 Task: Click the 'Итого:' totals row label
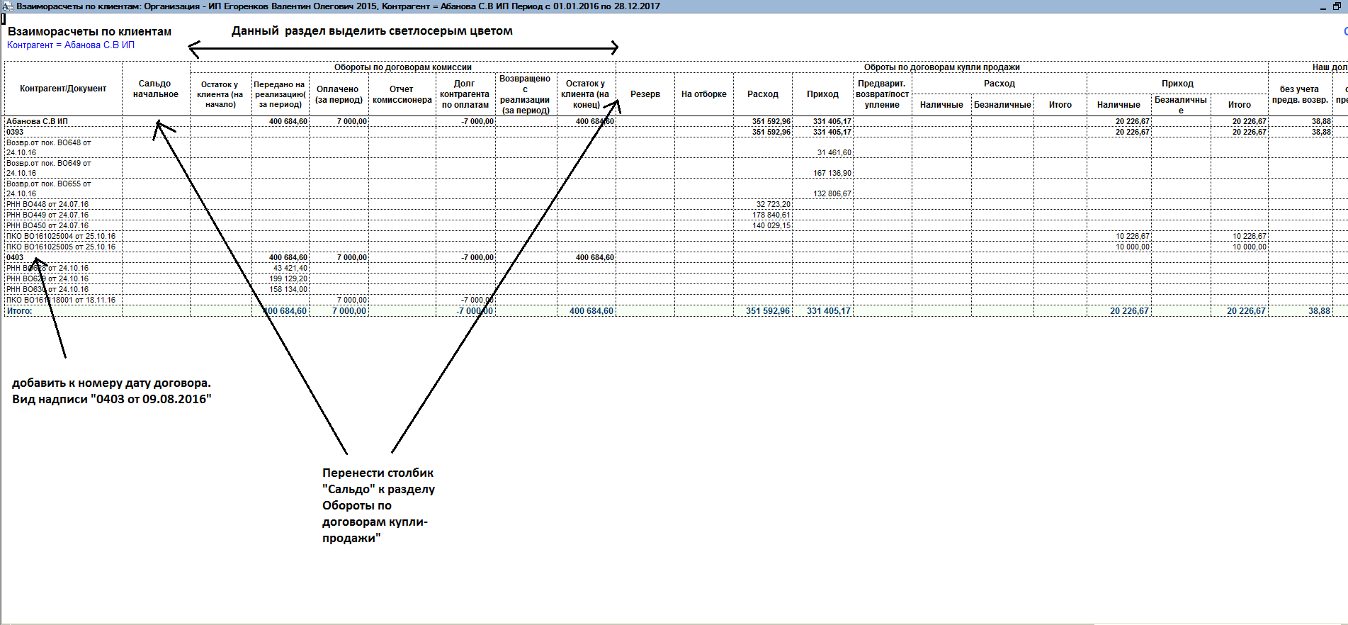[19, 310]
